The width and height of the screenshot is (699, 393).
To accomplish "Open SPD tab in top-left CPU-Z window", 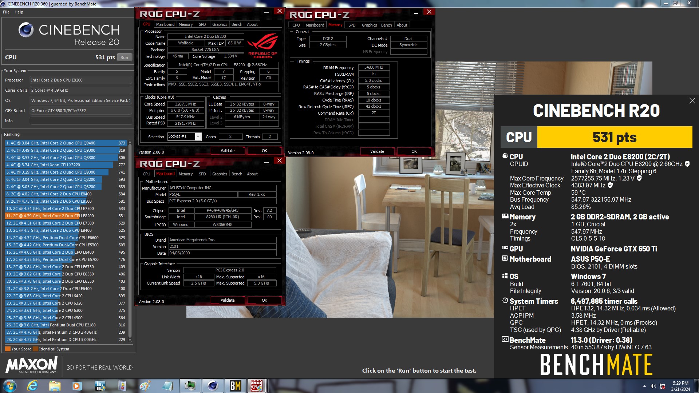I will click(202, 24).
